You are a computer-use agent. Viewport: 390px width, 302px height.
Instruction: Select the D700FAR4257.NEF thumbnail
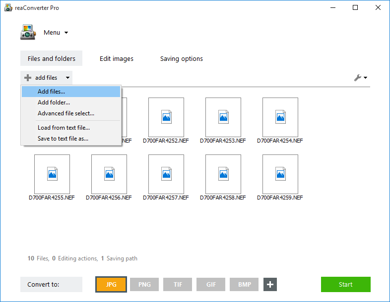(166, 173)
